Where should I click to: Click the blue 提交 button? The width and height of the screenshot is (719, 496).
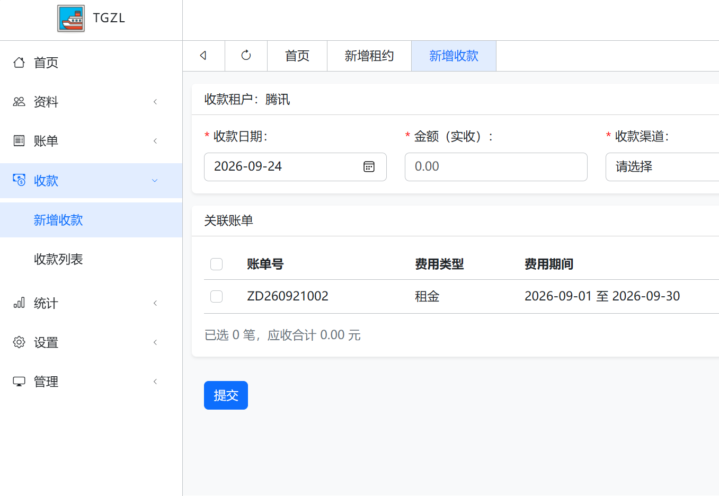click(x=226, y=395)
